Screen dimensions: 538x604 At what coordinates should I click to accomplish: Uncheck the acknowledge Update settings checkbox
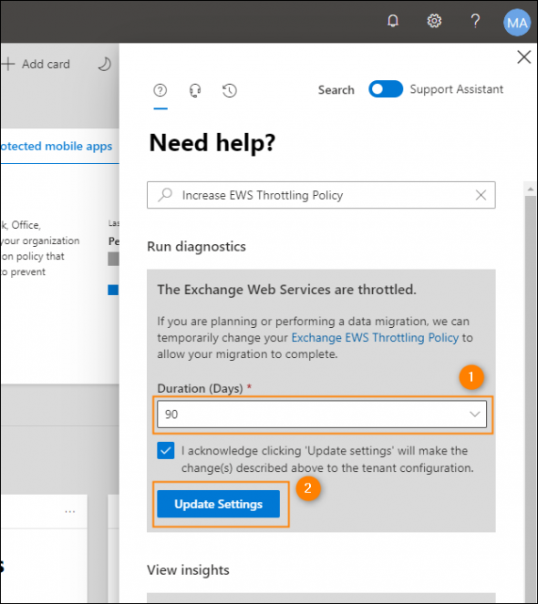coord(165,450)
